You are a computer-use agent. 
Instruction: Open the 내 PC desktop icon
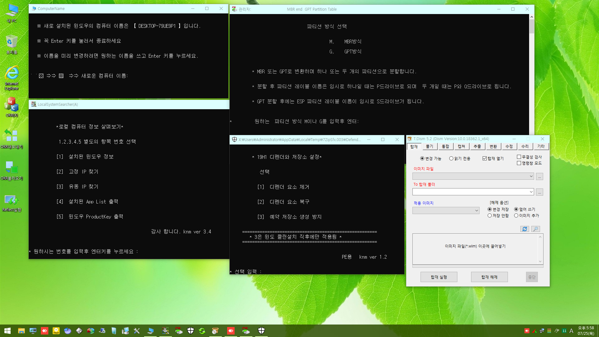(x=12, y=13)
